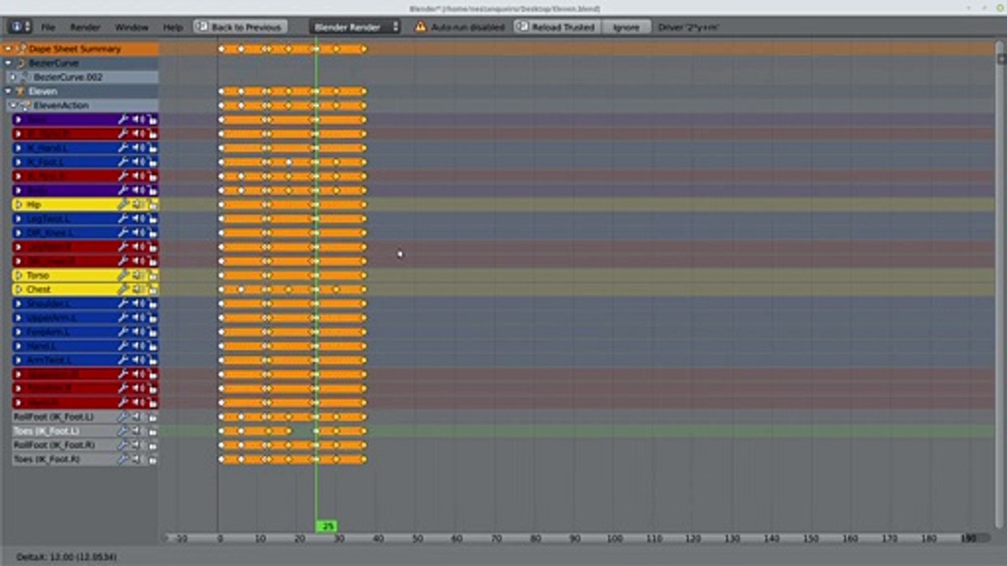
Task: Click the Reload Trusted button
Action: (555, 27)
